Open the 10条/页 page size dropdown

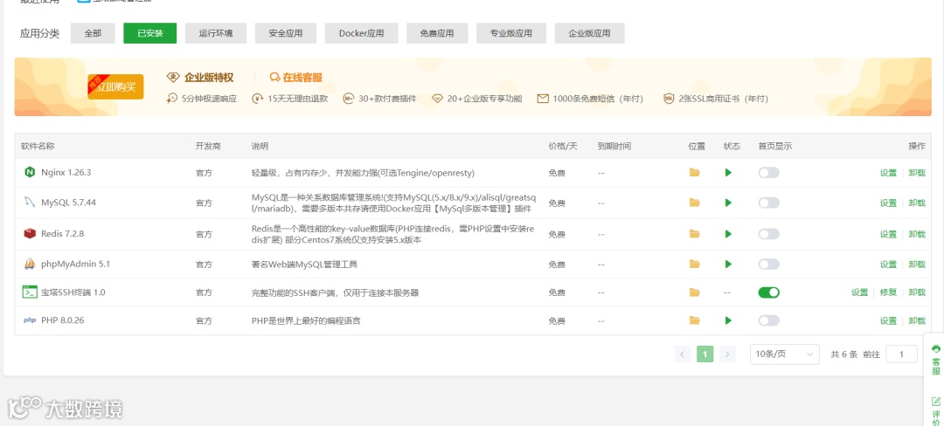(x=784, y=354)
